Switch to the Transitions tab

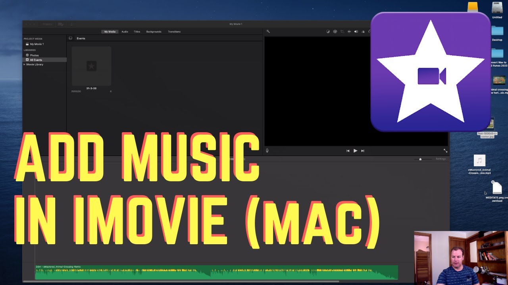pyautogui.click(x=174, y=32)
